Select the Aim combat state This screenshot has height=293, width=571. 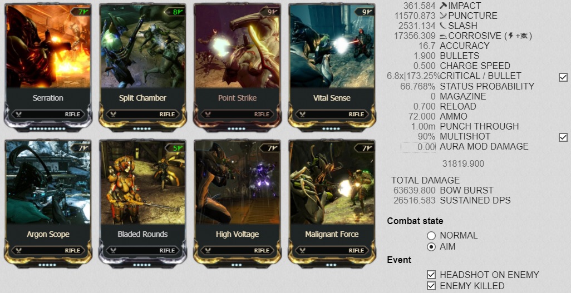431,247
